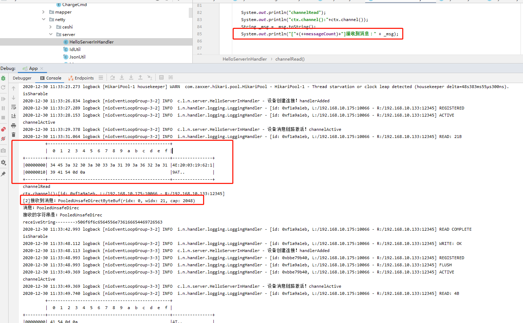Image resolution: width=523 pixels, height=323 pixels.
Task: Rerun App with the green debug bug icon
Action: click(x=3, y=78)
